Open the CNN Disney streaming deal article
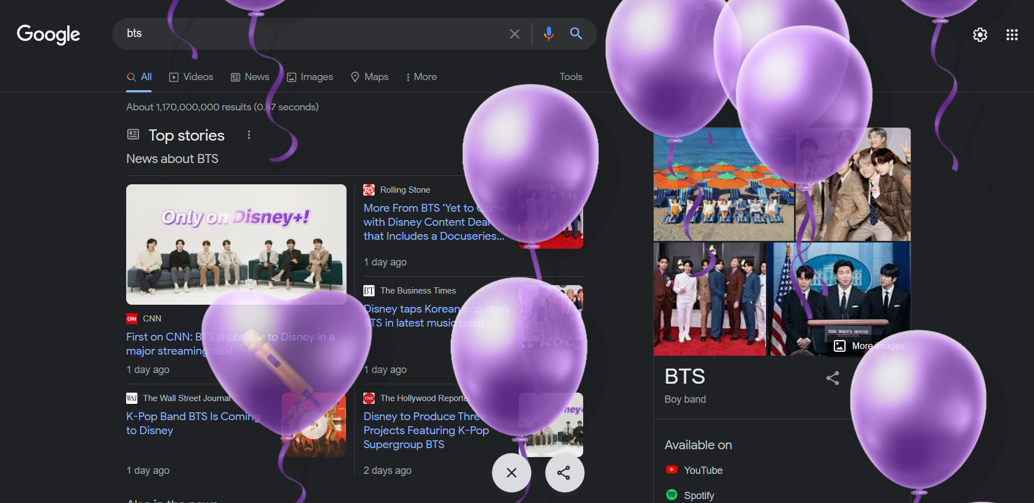 point(230,344)
